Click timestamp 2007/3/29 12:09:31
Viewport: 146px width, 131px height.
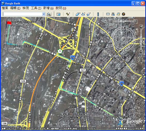coord(120,116)
